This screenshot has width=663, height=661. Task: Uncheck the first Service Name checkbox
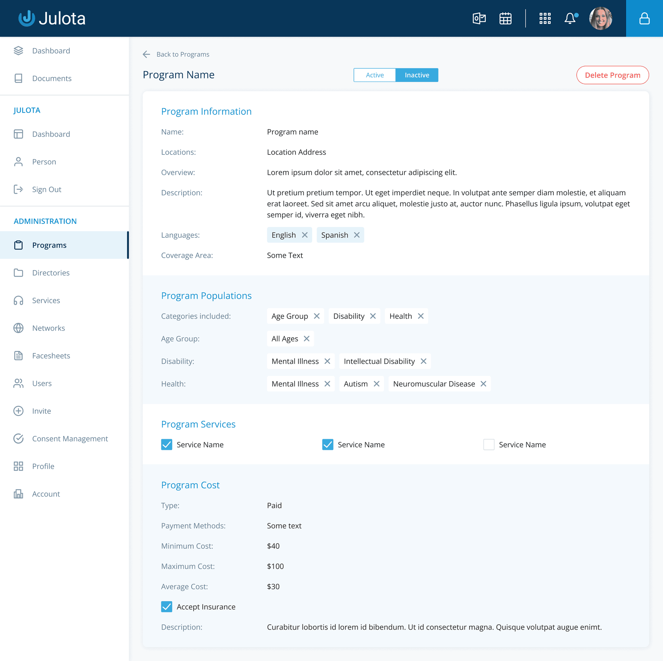pyautogui.click(x=167, y=444)
